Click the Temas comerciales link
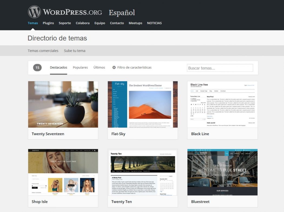This screenshot has height=212, width=284. [43, 51]
